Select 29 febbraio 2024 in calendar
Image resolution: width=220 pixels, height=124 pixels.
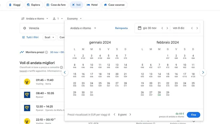(x=168, y=93)
